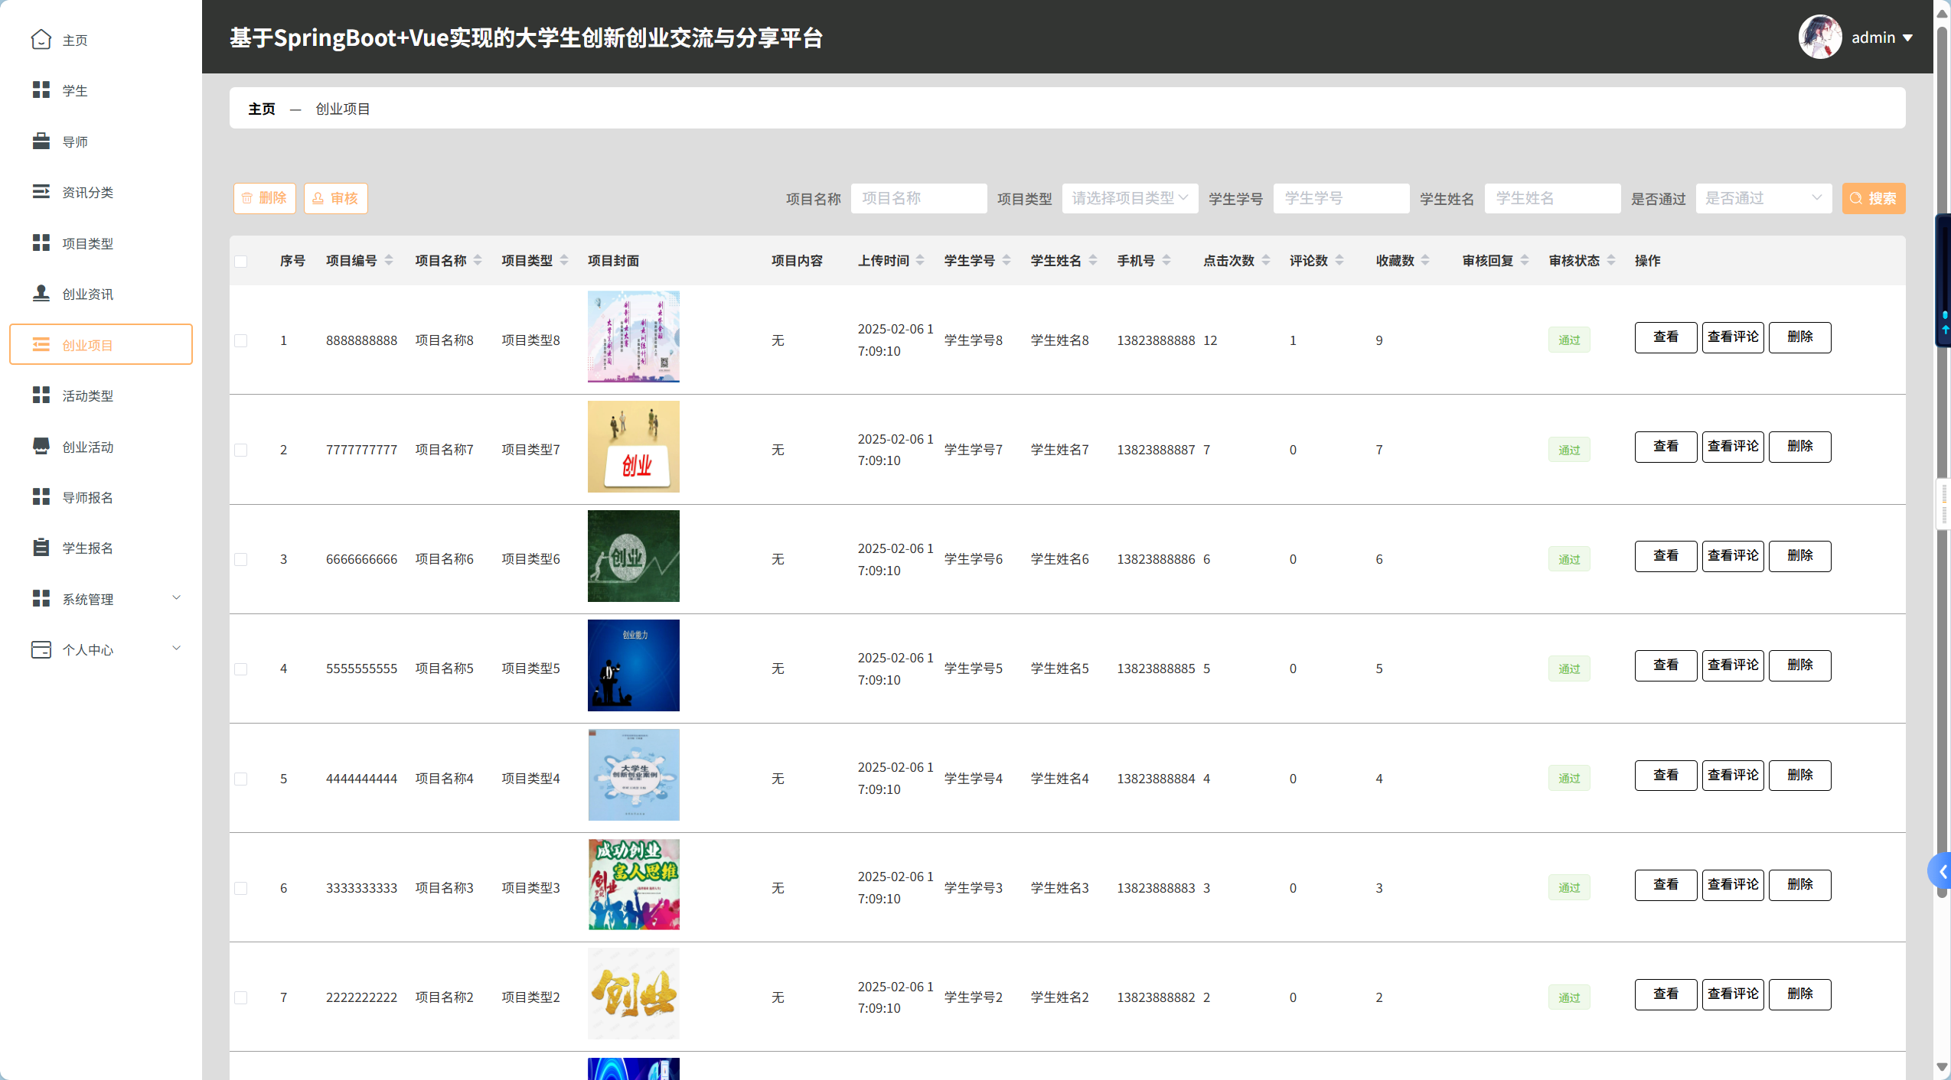1951x1080 pixels.
Task: Click the clipboard icon beside 学生报名
Action: (41, 548)
